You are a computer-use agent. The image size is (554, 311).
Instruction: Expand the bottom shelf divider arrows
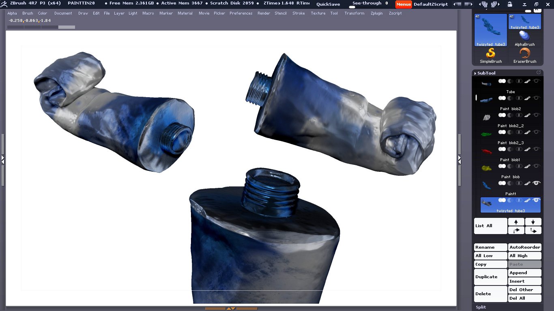click(231, 309)
